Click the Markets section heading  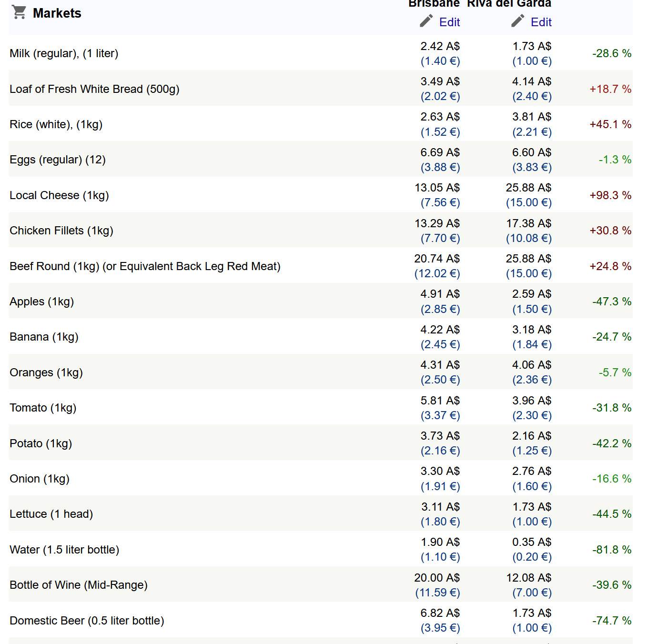(57, 13)
